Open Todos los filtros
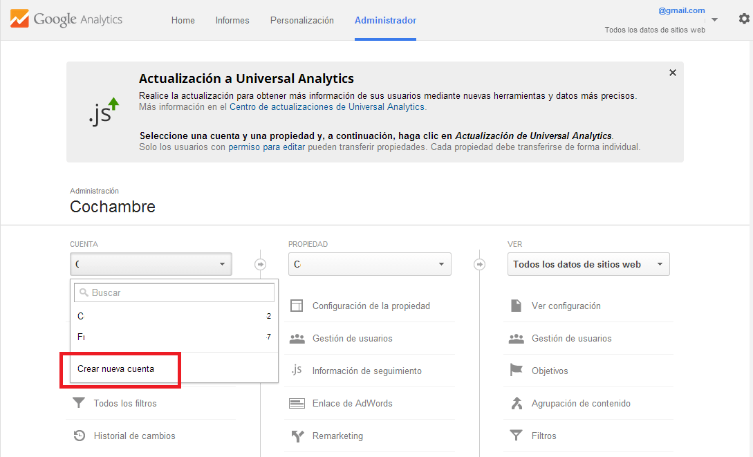 (125, 403)
